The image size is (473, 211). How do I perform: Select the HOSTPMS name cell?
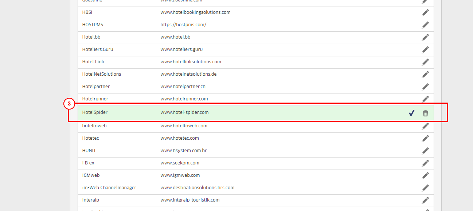pos(93,25)
